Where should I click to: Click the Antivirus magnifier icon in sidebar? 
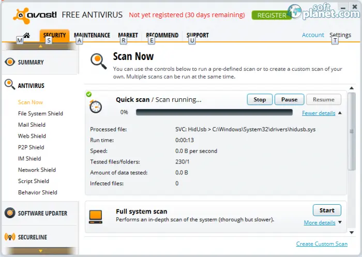pyautogui.click(x=10, y=84)
